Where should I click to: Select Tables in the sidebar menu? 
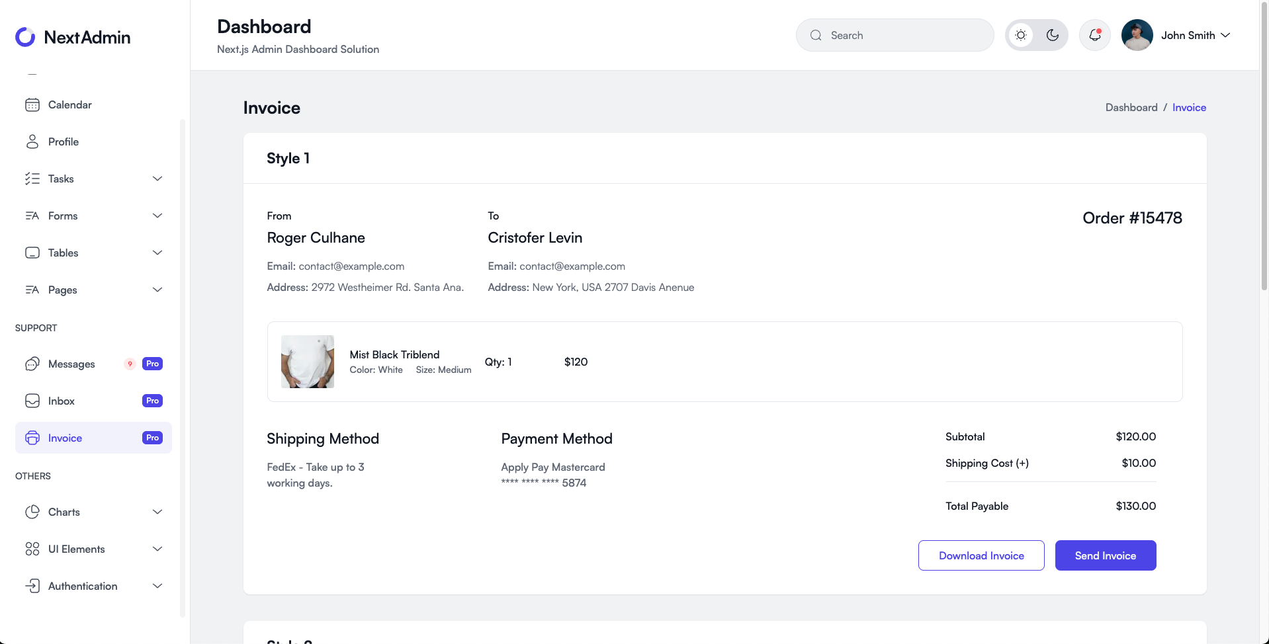pos(64,253)
